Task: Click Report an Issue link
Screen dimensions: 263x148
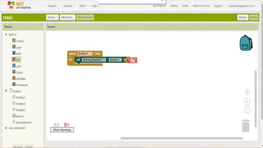Action: click(x=201, y=6)
